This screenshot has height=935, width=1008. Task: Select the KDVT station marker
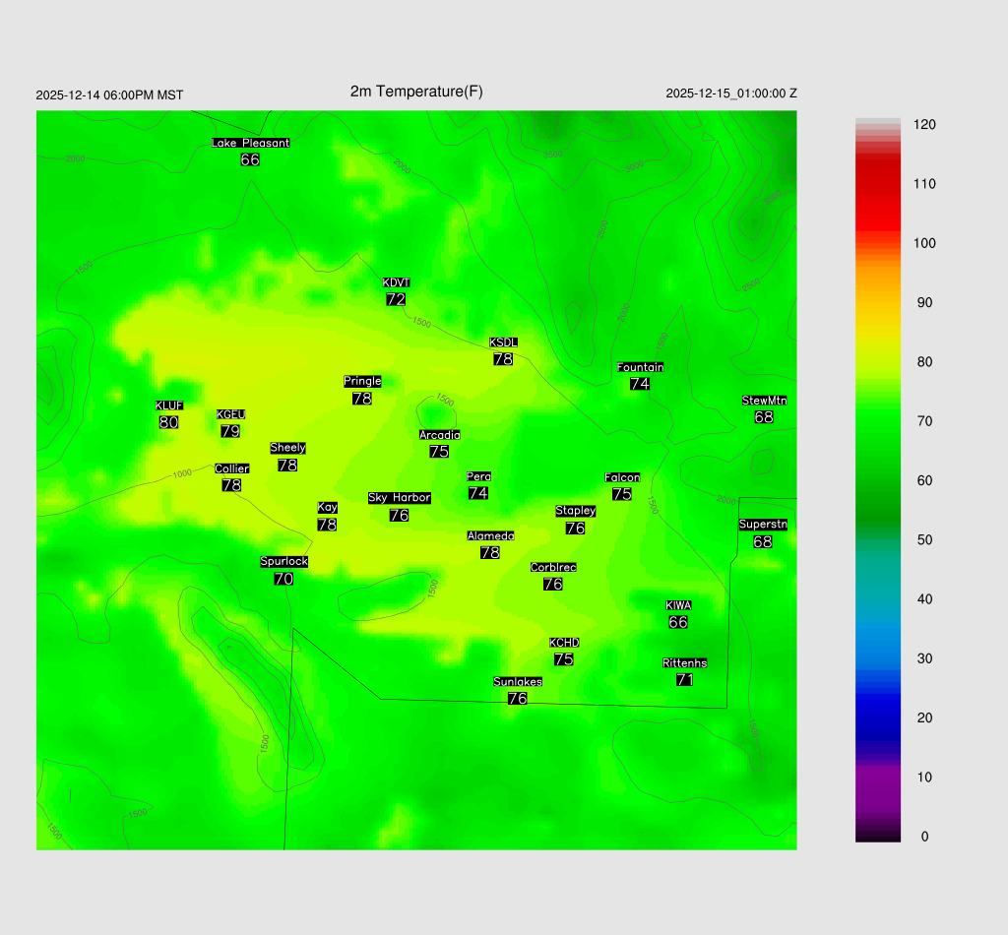pyautogui.click(x=396, y=292)
